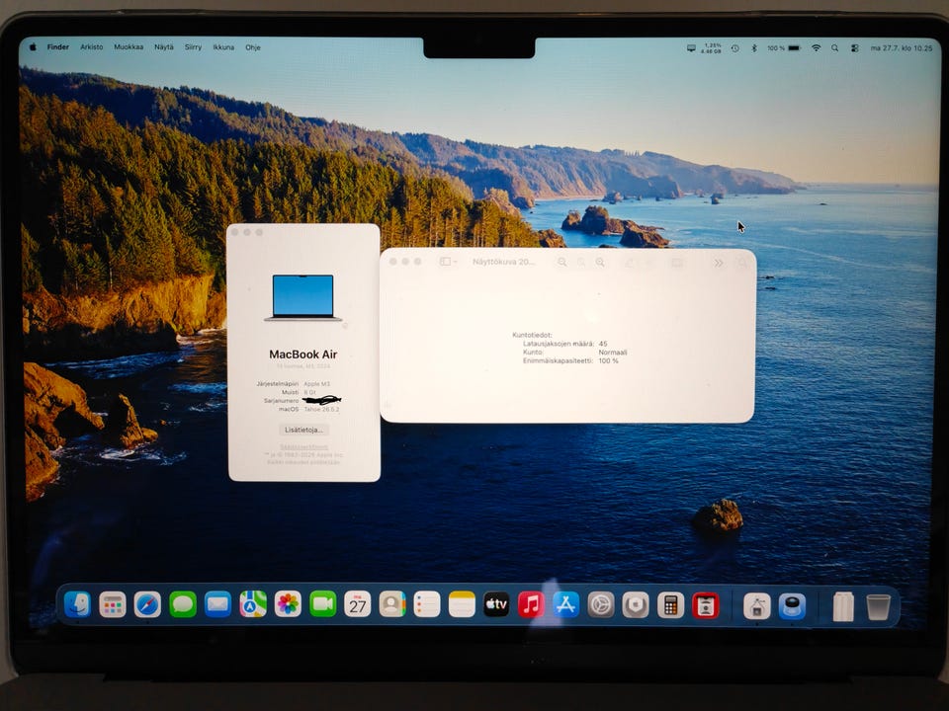Open the Finder menu
This screenshot has height=711, width=949.
pyautogui.click(x=58, y=47)
